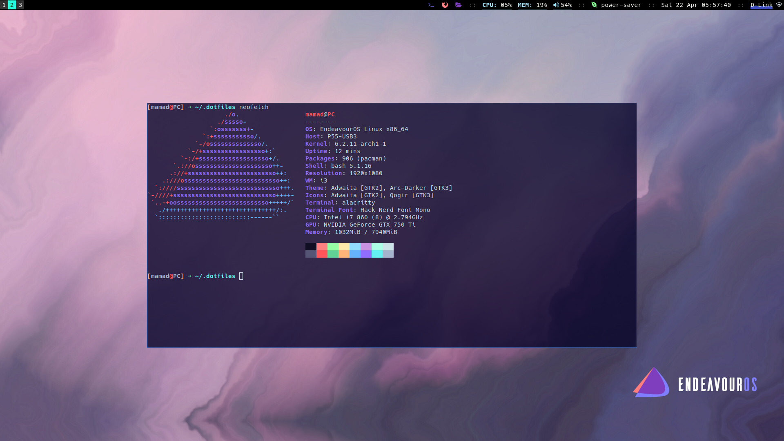Click the EndeavourOS ASCII logo in the terminal
This screenshot has width=784, height=441.
(x=221, y=166)
